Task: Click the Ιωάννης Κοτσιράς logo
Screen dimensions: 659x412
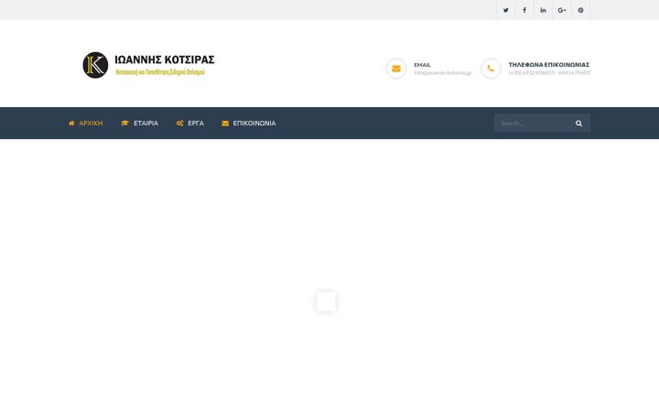Action: pos(148,65)
